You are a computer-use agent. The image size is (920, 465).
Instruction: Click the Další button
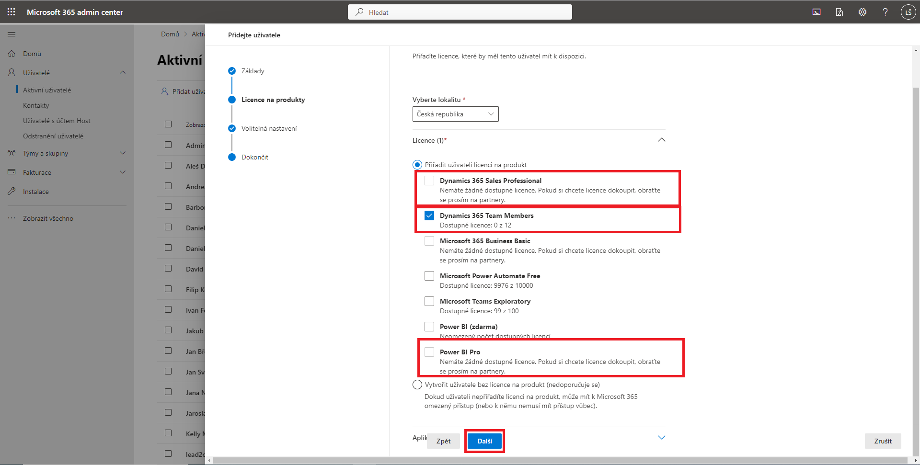(x=484, y=441)
